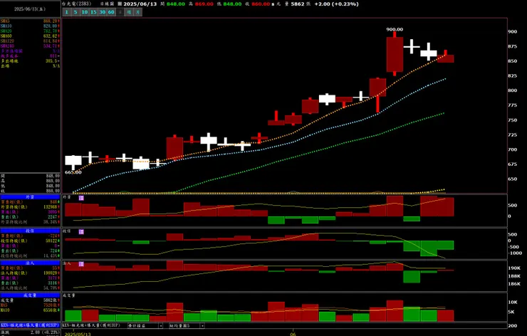Click the 法人持股比例 54.79% row
Viewport: 527px width, 336px height.
[x=30, y=288]
